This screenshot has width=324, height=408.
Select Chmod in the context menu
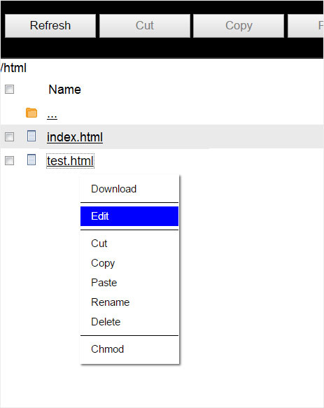[x=129, y=349]
